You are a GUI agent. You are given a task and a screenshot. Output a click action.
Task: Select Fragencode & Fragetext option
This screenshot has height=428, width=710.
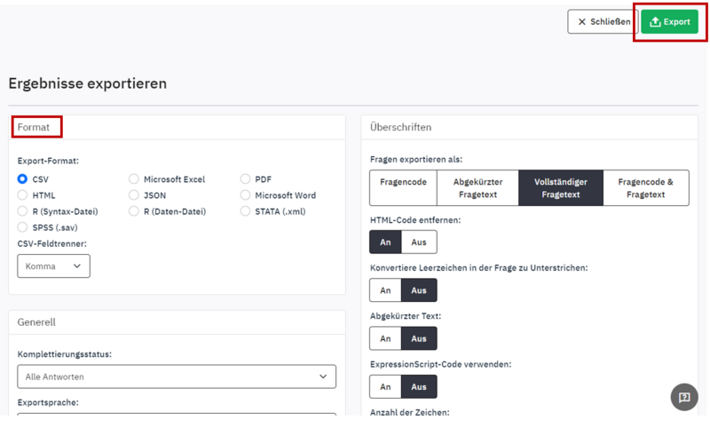click(x=646, y=188)
